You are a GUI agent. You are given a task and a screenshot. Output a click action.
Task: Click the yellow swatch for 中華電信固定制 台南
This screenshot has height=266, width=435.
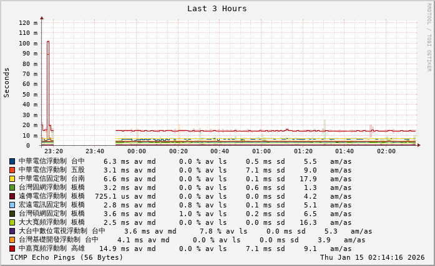coord(12,179)
